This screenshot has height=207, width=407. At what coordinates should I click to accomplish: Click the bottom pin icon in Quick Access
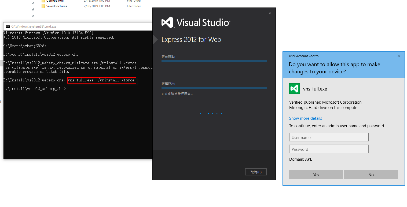pos(32,16)
